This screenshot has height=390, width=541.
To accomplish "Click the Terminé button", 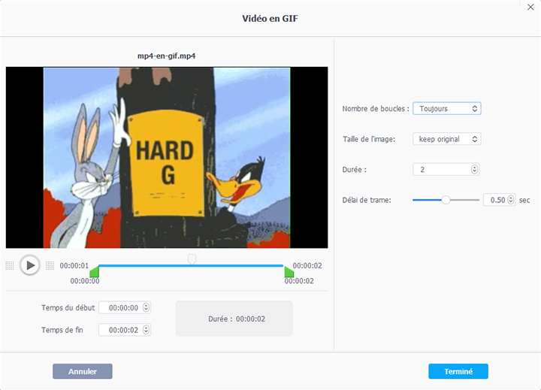I will 458,371.
